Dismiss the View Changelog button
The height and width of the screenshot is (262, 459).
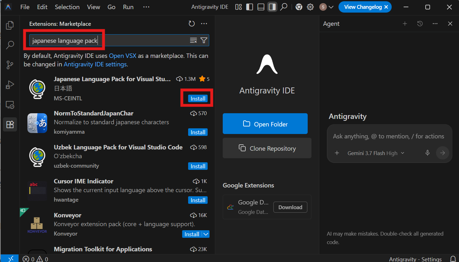click(x=386, y=7)
